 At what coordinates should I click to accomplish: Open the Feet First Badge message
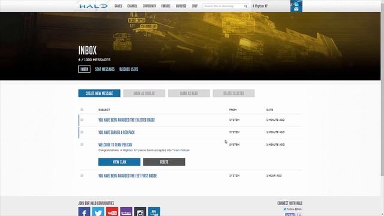(127, 176)
